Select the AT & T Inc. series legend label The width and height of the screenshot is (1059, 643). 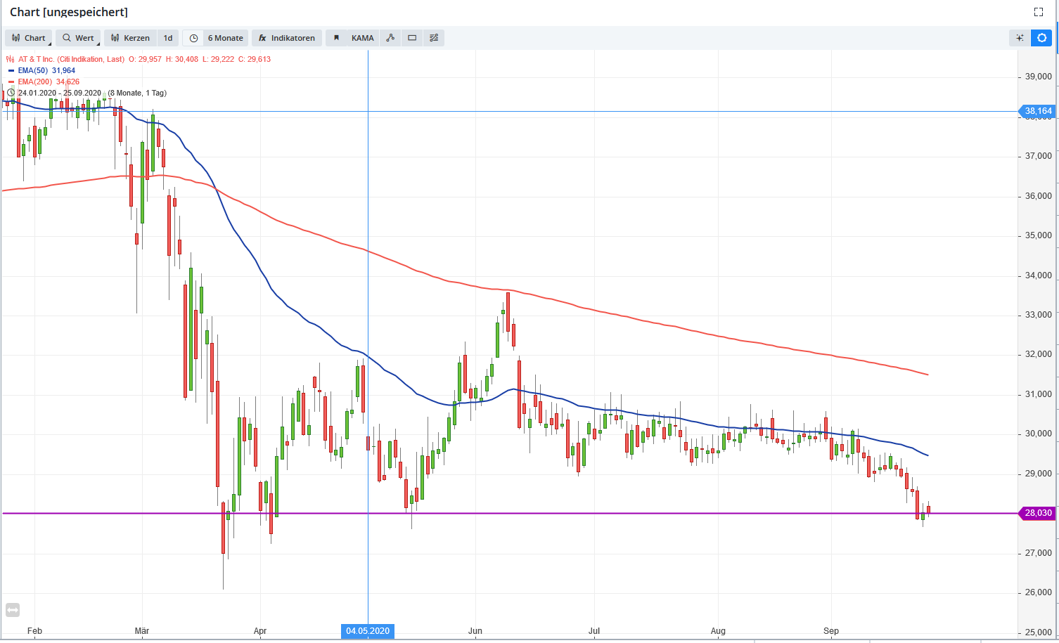pos(71,59)
